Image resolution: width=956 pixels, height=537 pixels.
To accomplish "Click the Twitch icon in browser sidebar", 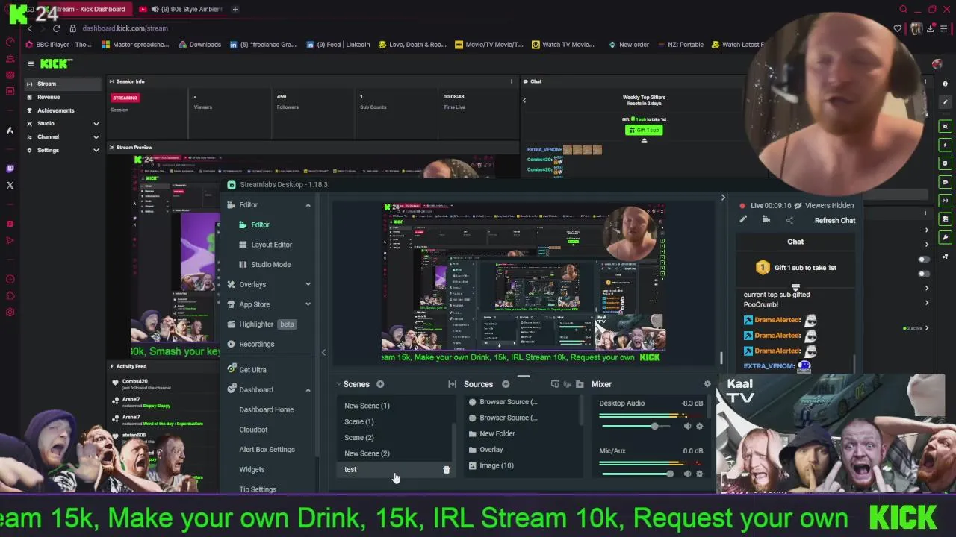I will click(x=10, y=169).
